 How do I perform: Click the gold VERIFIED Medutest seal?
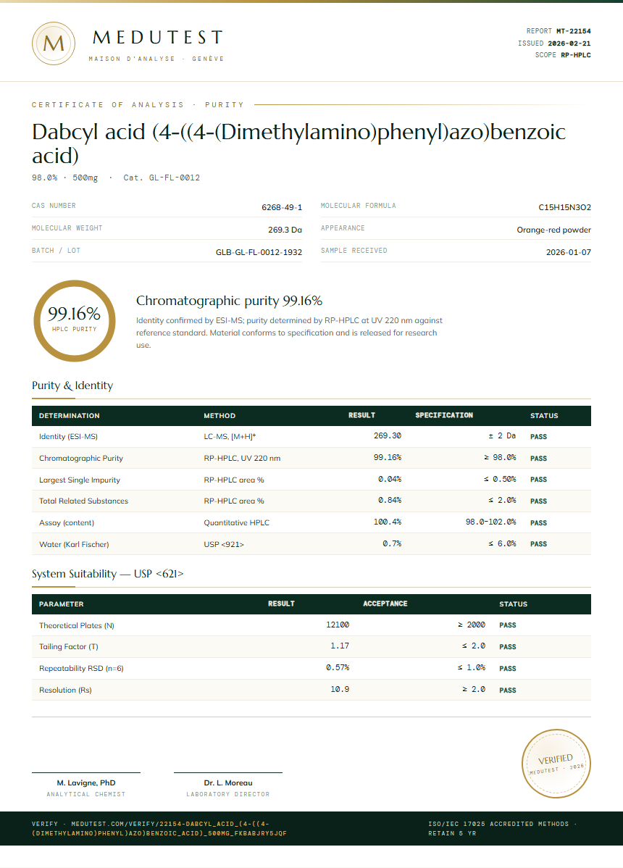point(556,764)
